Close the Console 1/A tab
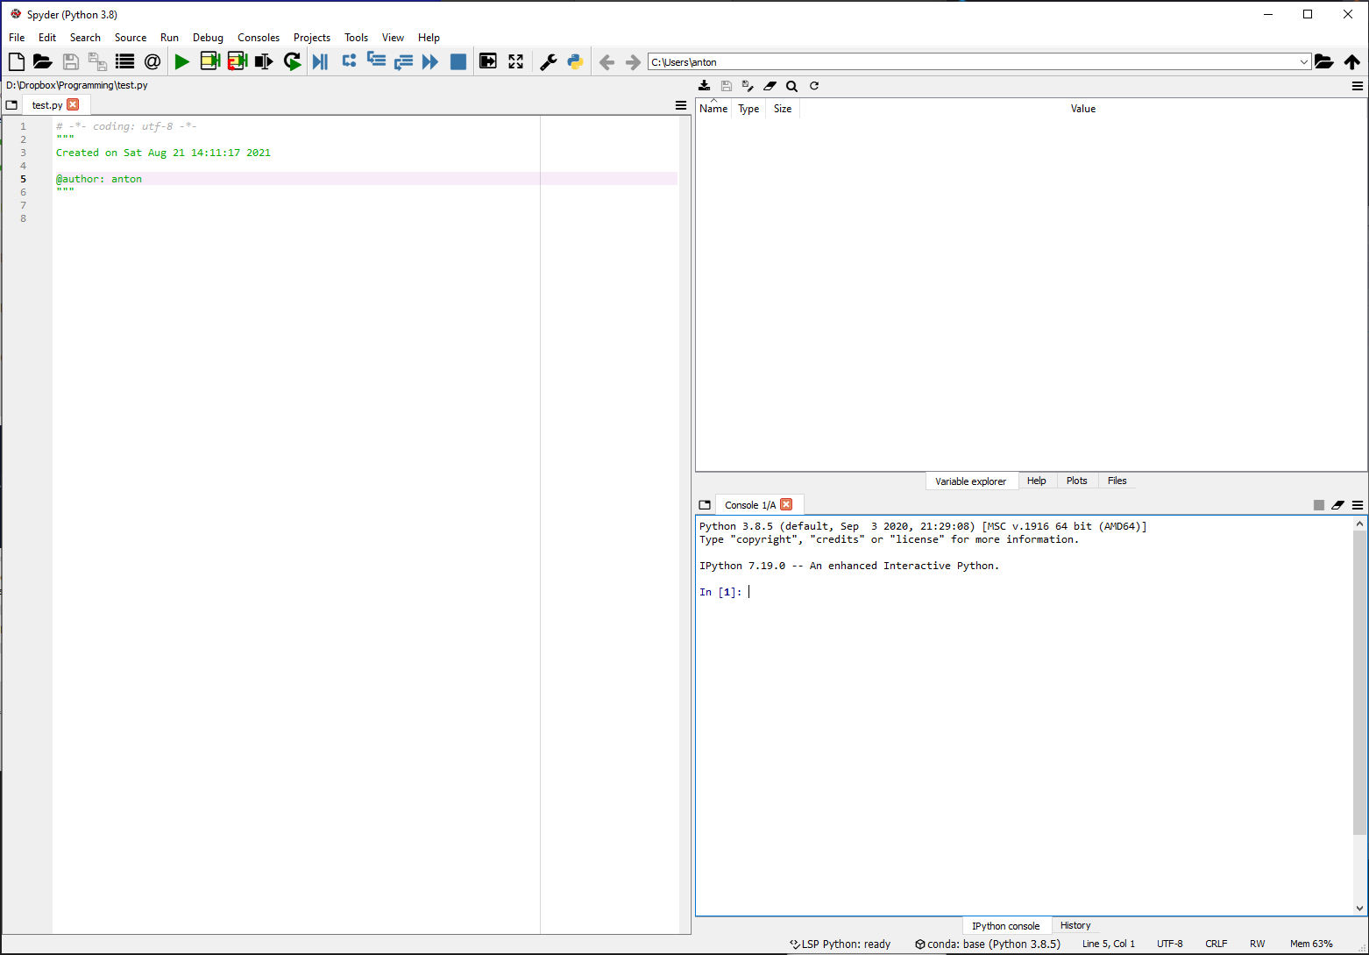This screenshot has height=955, width=1369. coord(786,504)
